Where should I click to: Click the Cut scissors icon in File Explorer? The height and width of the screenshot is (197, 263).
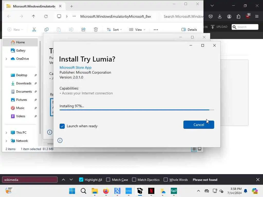coord(34,30)
